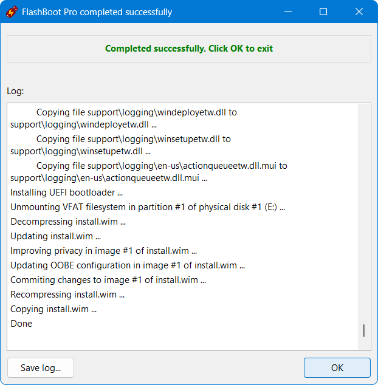Select the Copying install.wim log line
The image size is (378, 385).
[x=53, y=309]
